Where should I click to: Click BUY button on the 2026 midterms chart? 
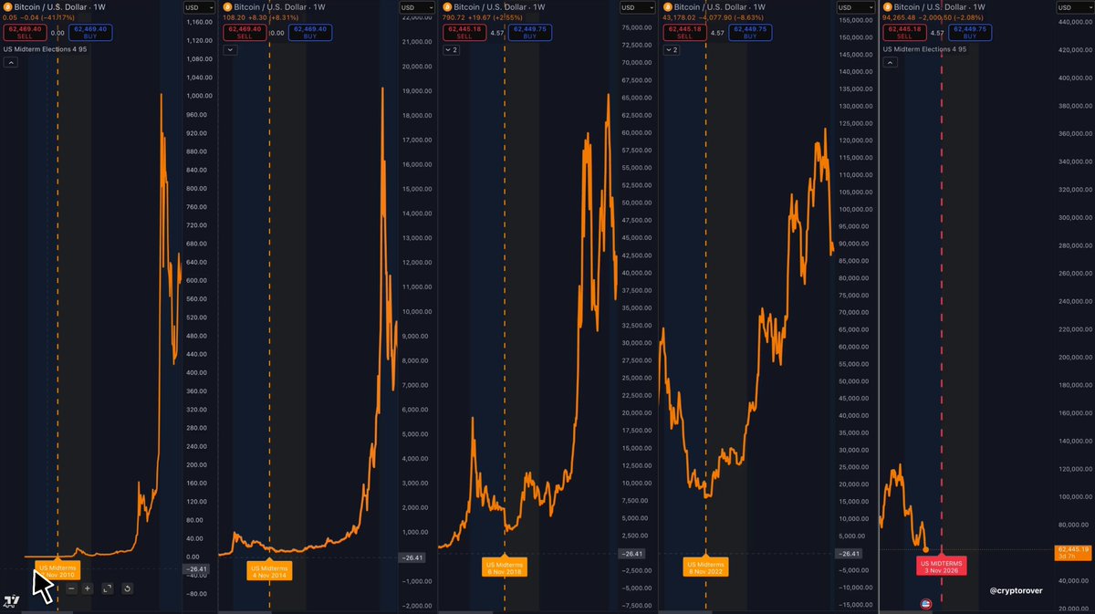tap(969, 33)
